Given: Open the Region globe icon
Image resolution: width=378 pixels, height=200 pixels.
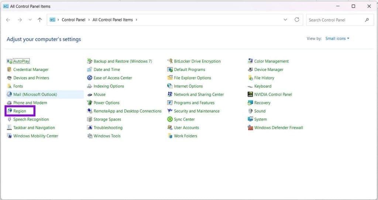Looking at the screenshot, I should tap(9, 111).
